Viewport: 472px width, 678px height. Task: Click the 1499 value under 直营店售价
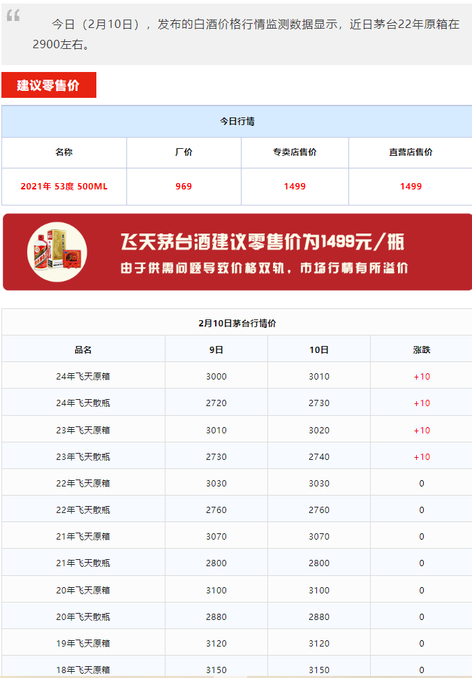411,187
